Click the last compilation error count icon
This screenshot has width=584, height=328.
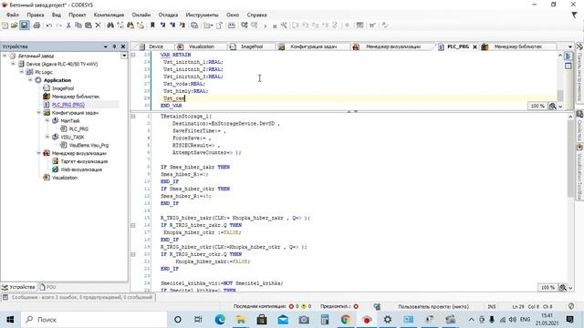tap(291, 306)
